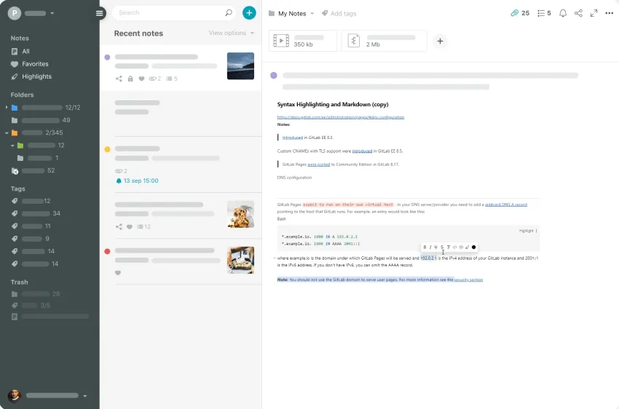
Task: Expand the note to full screen
Action: click(x=594, y=13)
